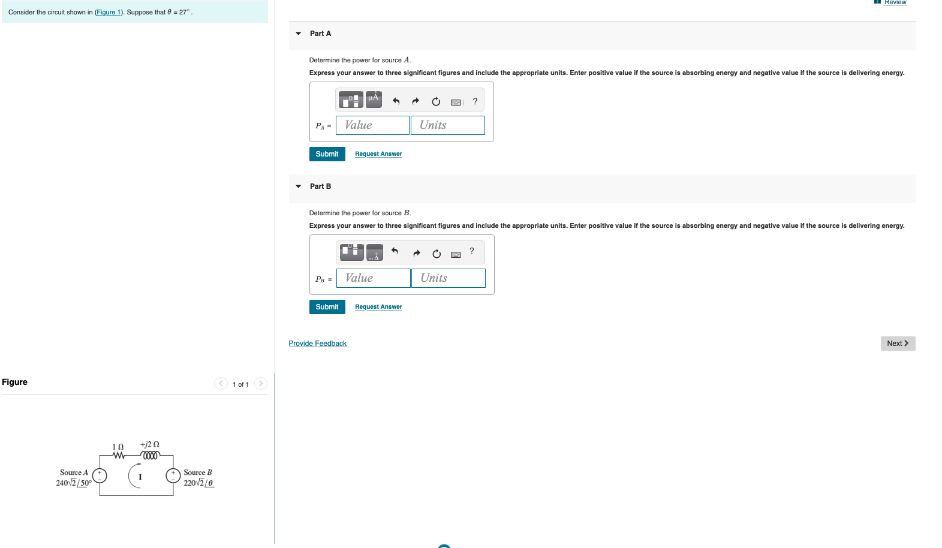Click undo arrow in Part A toolbar
The width and height of the screenshot is (942, 548).
click(x=396, y=101)
